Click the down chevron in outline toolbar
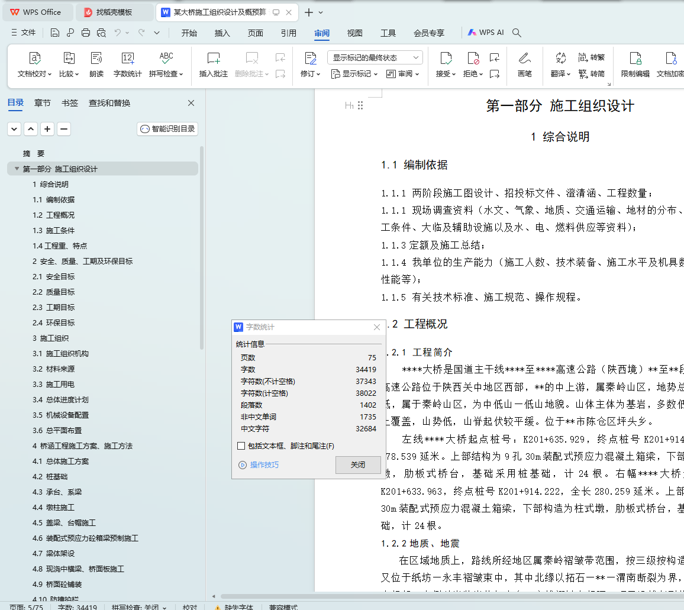Viewport: 684px width, 610px height. click(14, 129)
